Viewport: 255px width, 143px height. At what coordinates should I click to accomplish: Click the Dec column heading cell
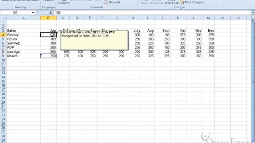(x=208, y=31)
